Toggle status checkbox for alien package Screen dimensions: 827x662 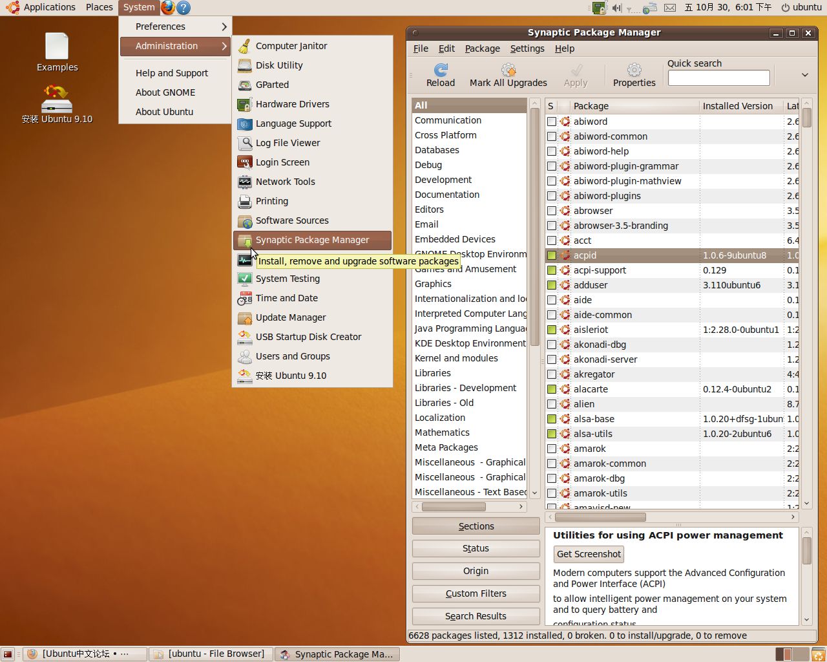(x=551, y=404)
